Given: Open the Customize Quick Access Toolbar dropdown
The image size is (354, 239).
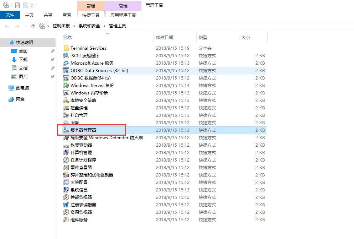Looking at the screenshot, I should (32, 5).
